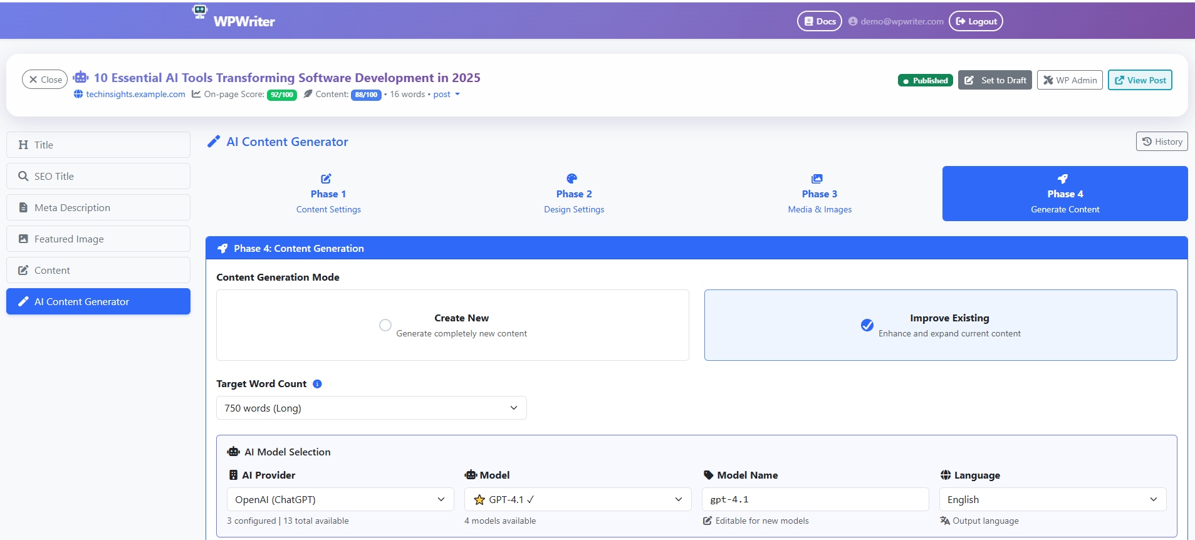The image size is (1195, 540).
Task: Click the robot icon beside Model label
Action: pyautogui.click(x=471, y=475)
